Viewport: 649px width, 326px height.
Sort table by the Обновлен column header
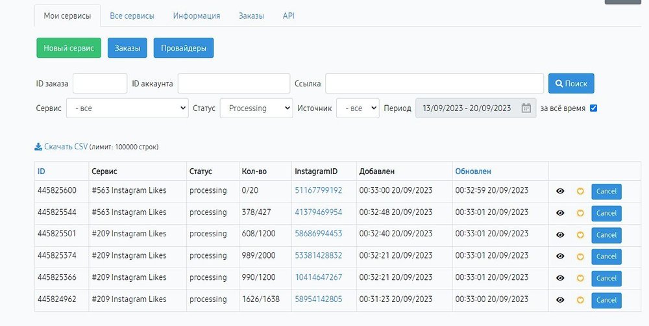coord(473,171)
